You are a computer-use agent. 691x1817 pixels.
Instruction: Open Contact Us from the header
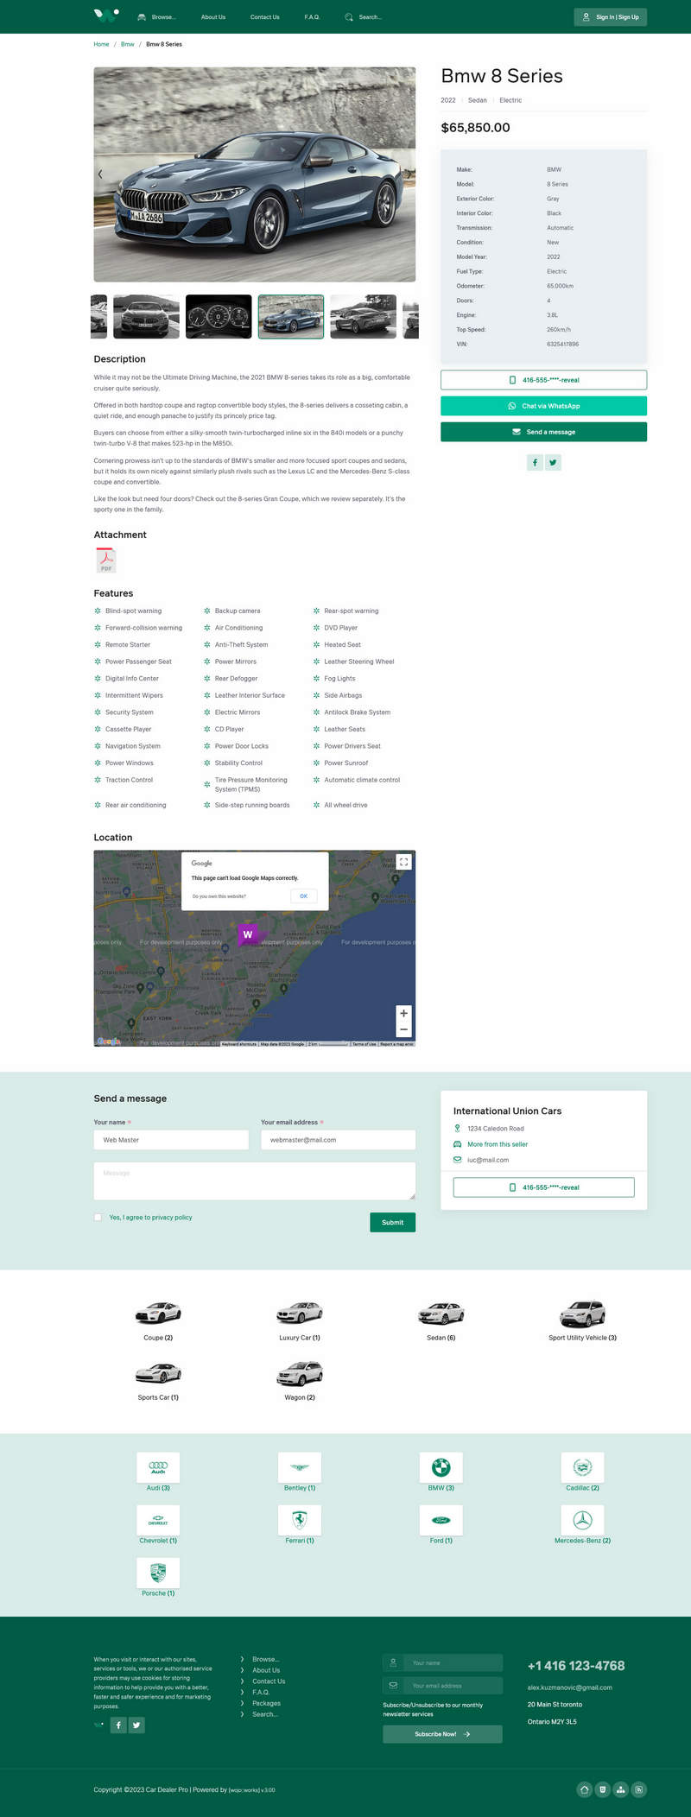pos(264,17)
